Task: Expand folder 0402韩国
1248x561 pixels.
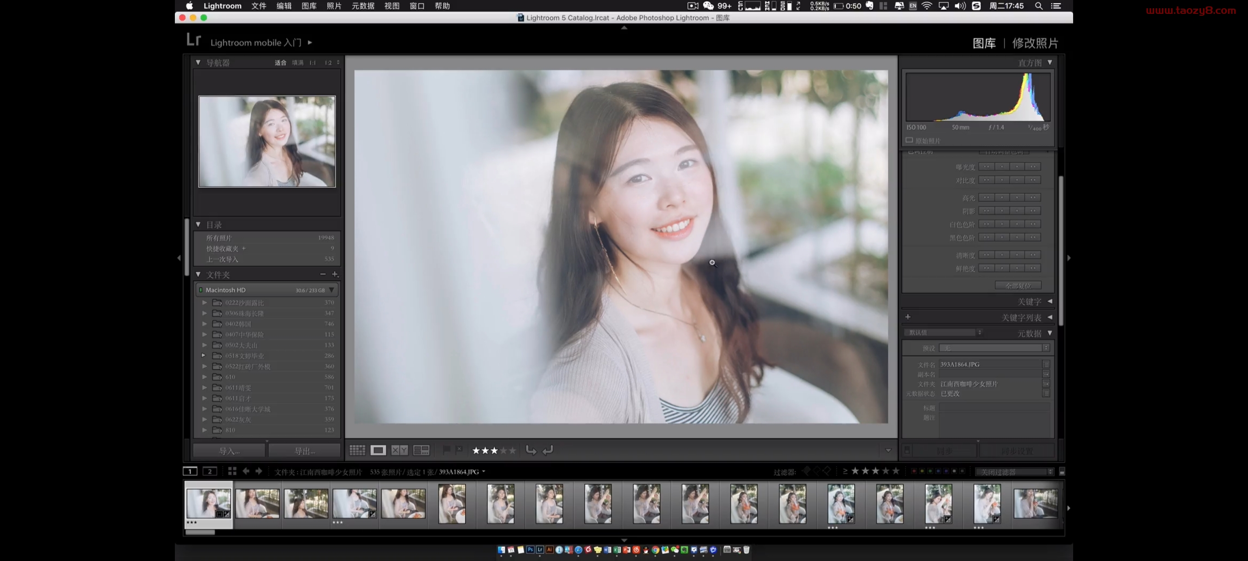Action: click(204, 324)
